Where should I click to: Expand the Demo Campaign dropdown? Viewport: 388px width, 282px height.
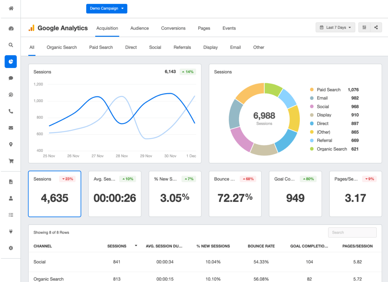point(107,9)
